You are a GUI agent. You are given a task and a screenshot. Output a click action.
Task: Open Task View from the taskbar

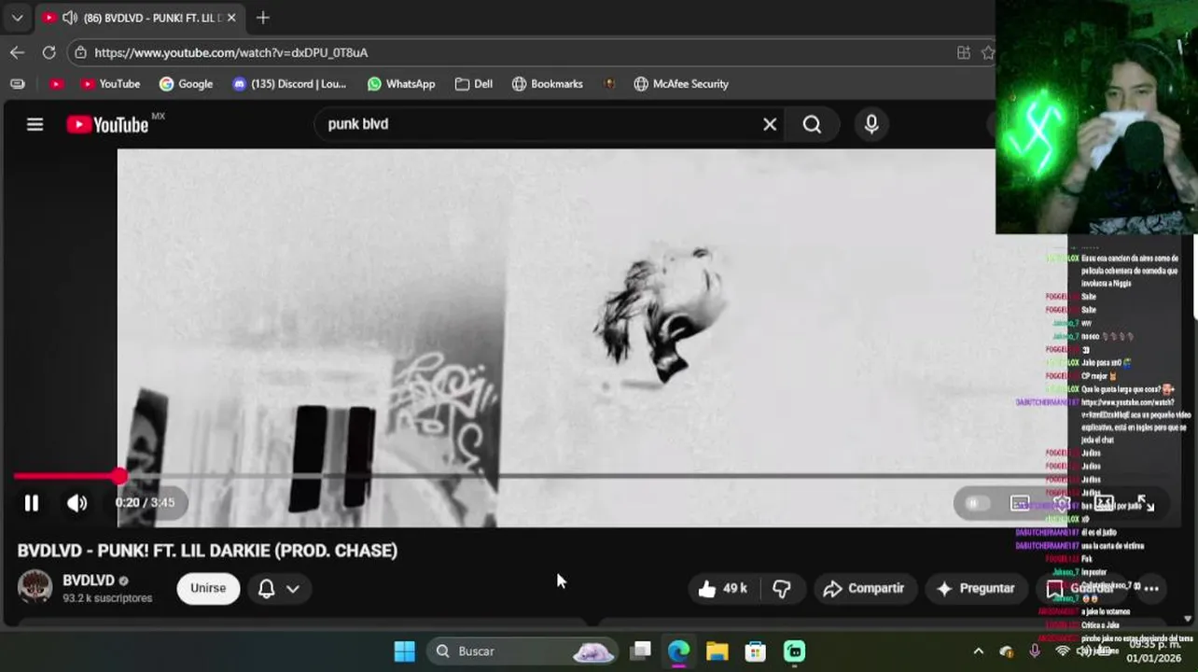640,651
